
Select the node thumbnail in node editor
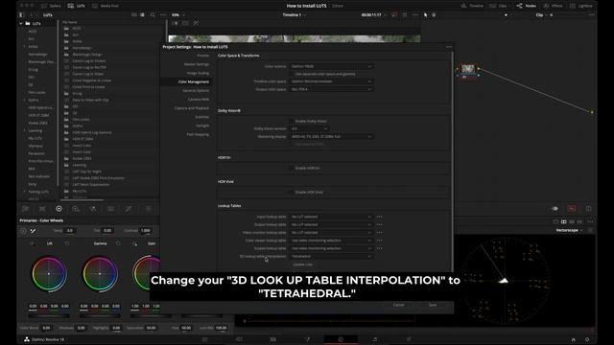point(468,70)
